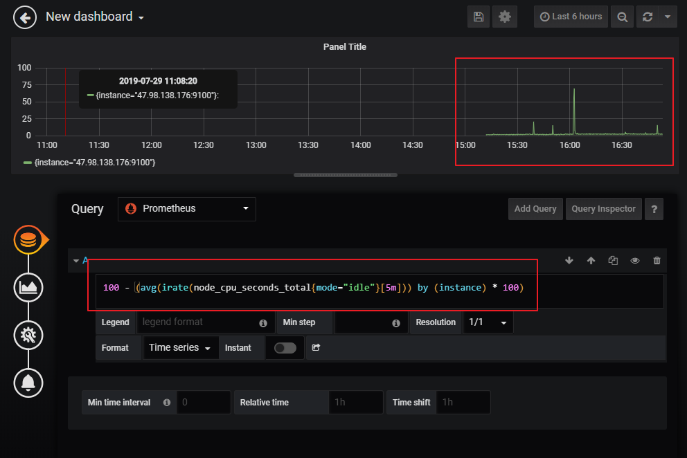Show info for Legend format
Viewport: 687px width, 458px height.
point(263,323)
